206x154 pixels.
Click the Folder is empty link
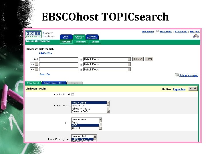(x=189, y=75)
